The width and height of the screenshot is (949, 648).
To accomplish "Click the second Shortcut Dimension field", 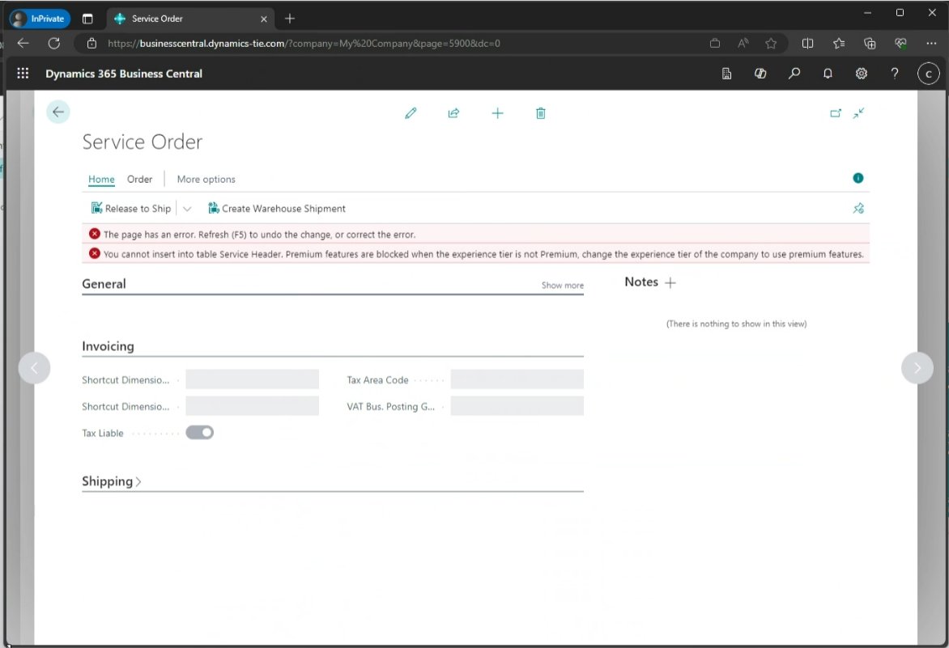I will [x=252, y=405].
